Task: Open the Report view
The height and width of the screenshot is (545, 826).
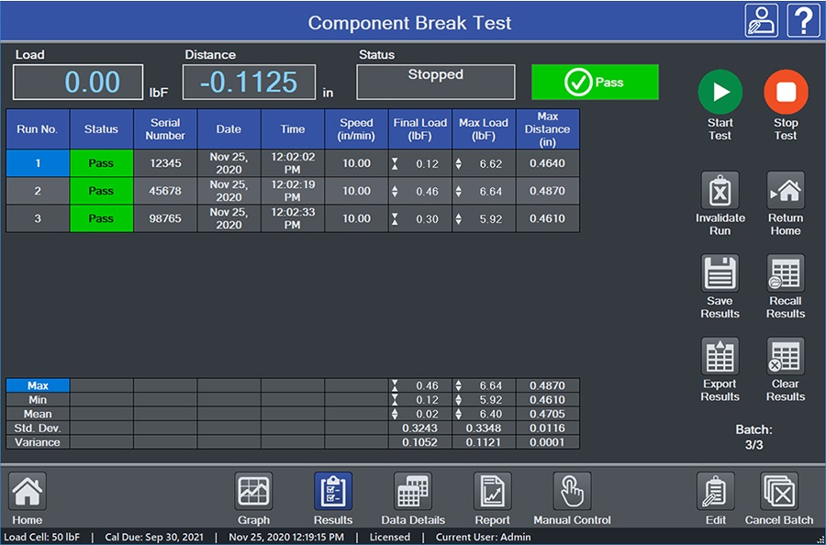Action: click(492, 491)
